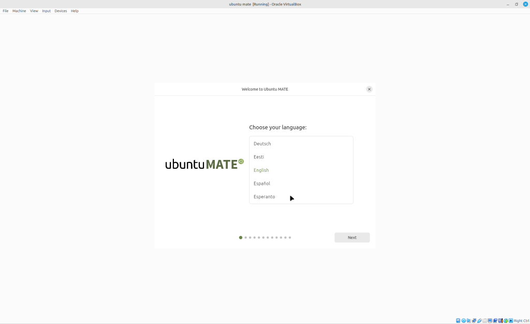Open the File menu
The height and width of the screenshot is (324, 530).
click(5, 11)
